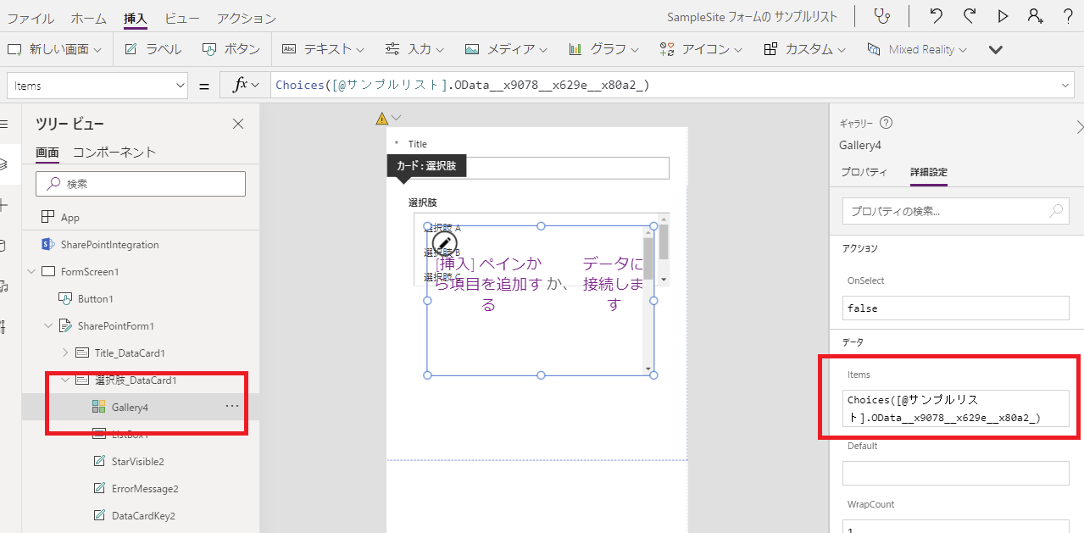Viewport: 1084px width, 533px height.
Task: Click the Redo arrow icon
Action: (x=970, y=16)
